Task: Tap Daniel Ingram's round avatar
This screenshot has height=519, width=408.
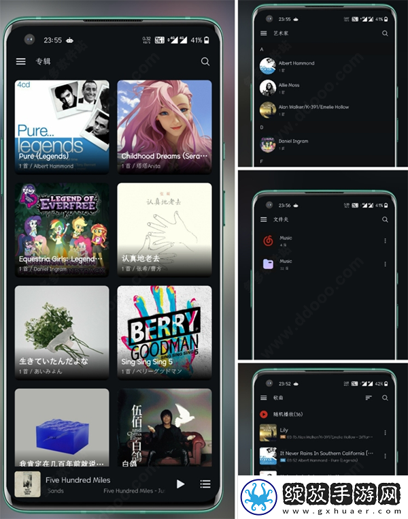Action: (x=268, y=144)
